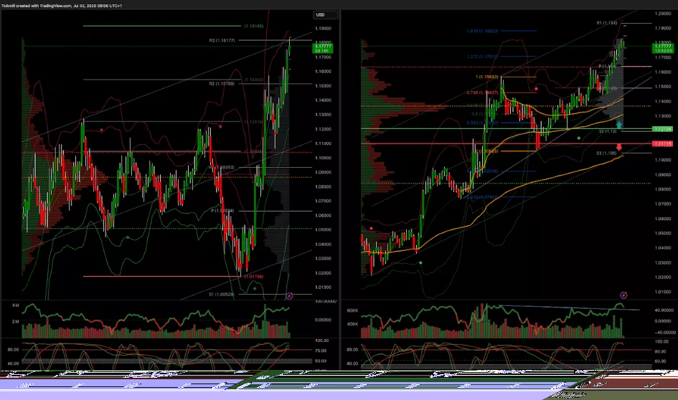This screenshot has height=400, width=678.
Task: Select the R1 (1.194) pivot label
Action: point(606,23)
